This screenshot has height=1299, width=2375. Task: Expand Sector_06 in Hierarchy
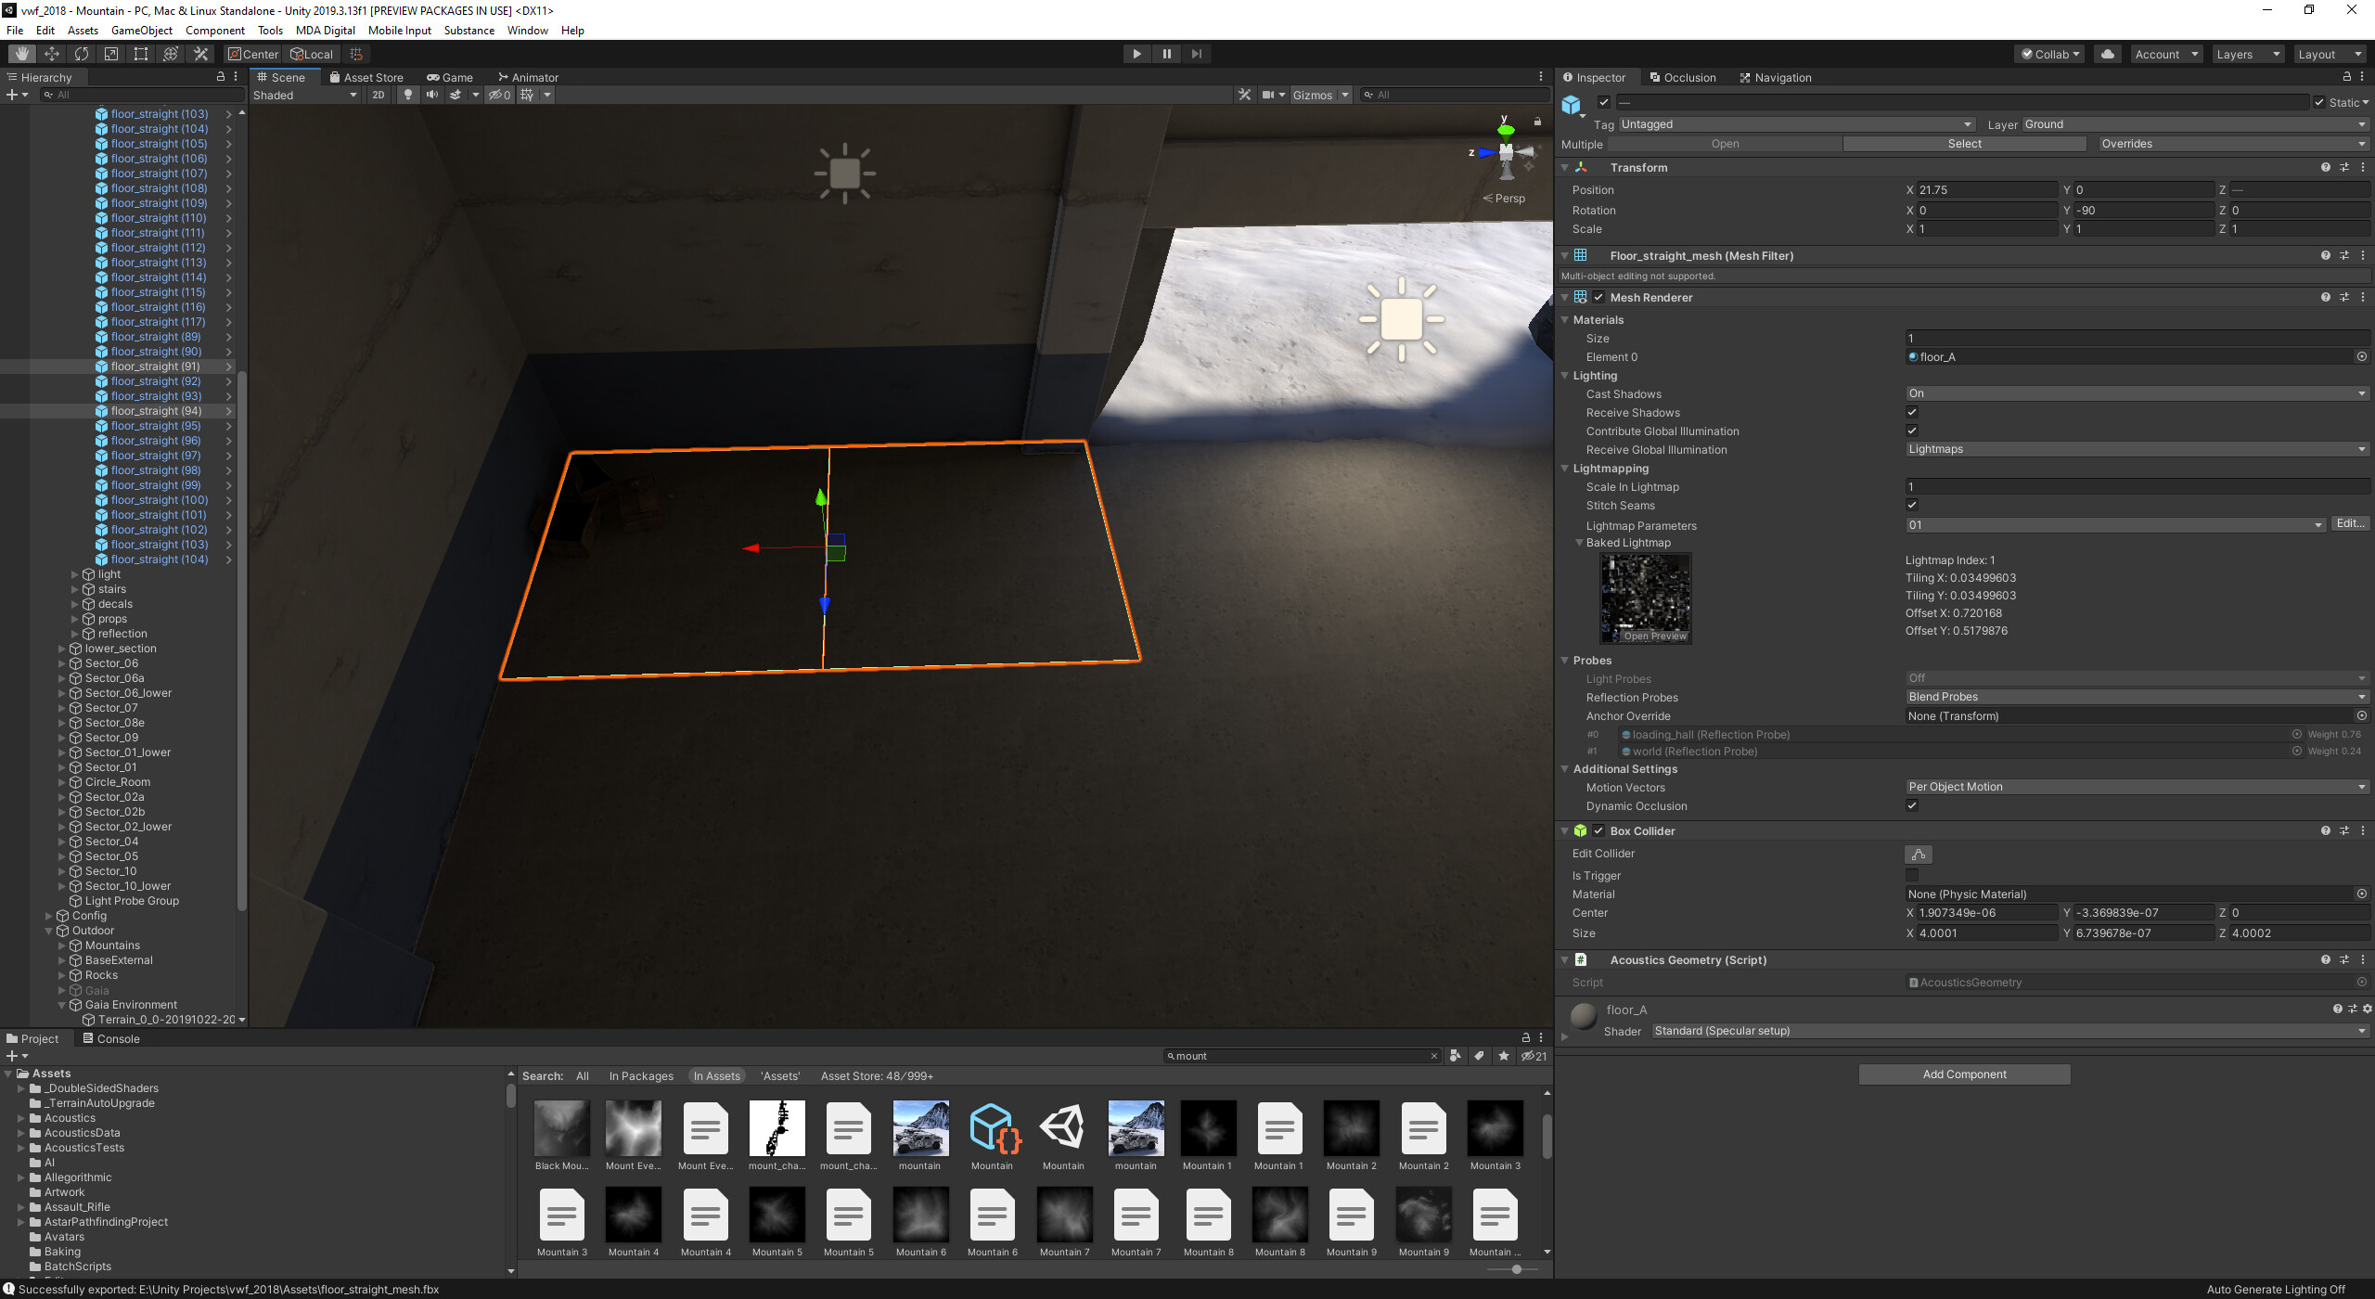[62, 663]
